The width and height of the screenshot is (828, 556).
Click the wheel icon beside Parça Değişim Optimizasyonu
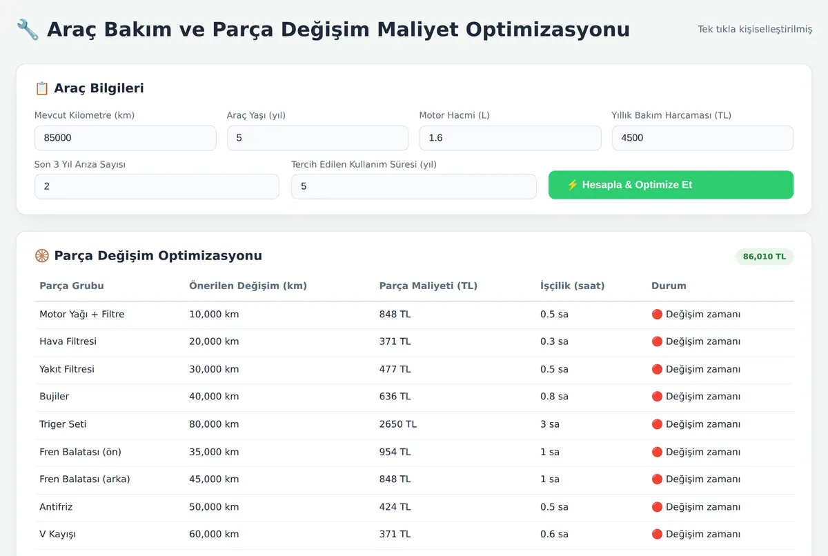(41, 256)
